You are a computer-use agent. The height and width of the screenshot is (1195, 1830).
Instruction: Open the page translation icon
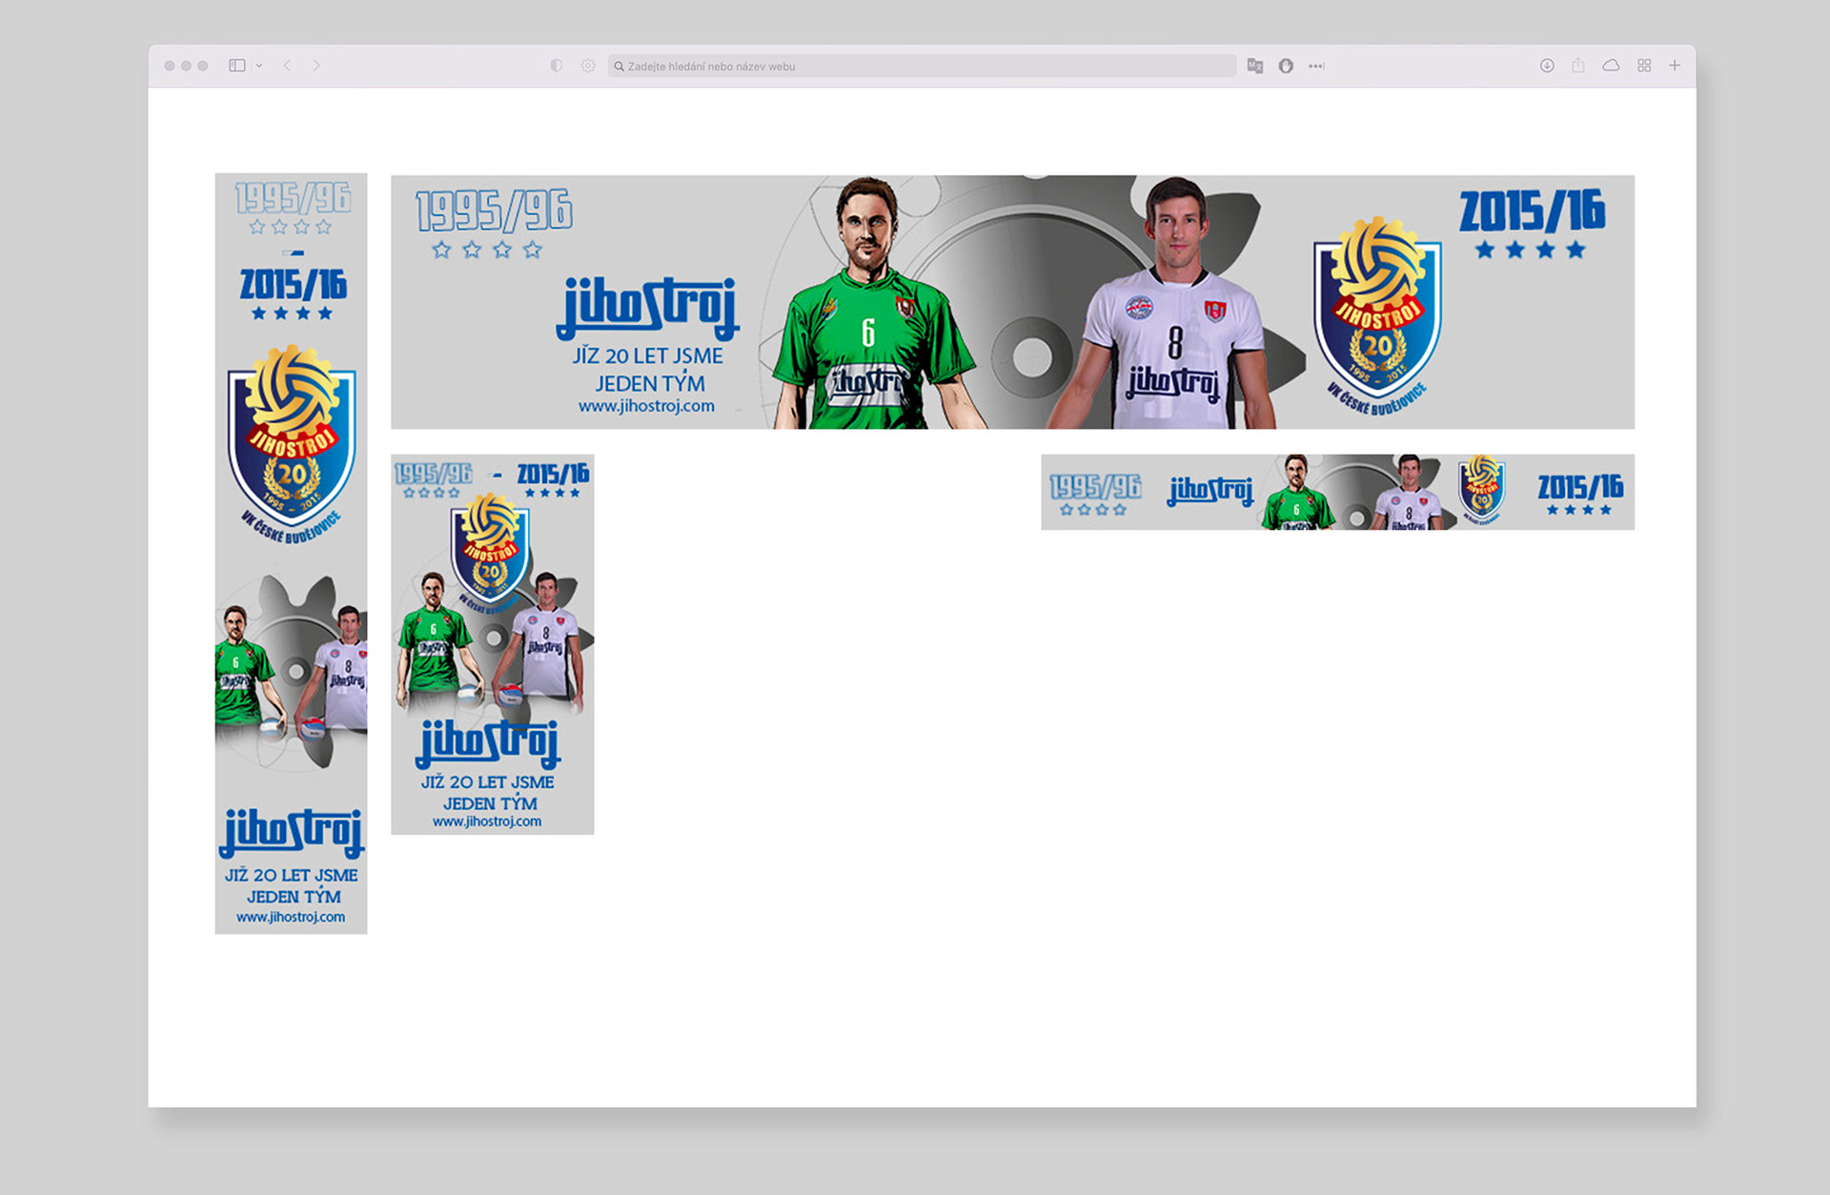[x=1255, y=66]
